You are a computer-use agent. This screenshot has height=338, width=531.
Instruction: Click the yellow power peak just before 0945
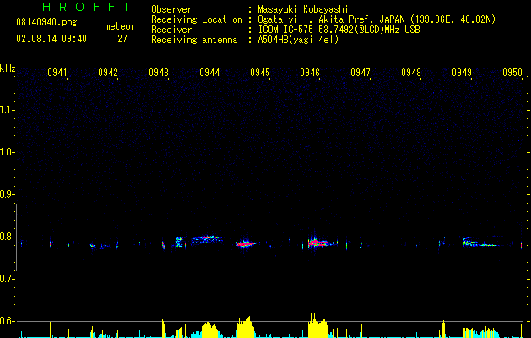[x=246, y=327]
